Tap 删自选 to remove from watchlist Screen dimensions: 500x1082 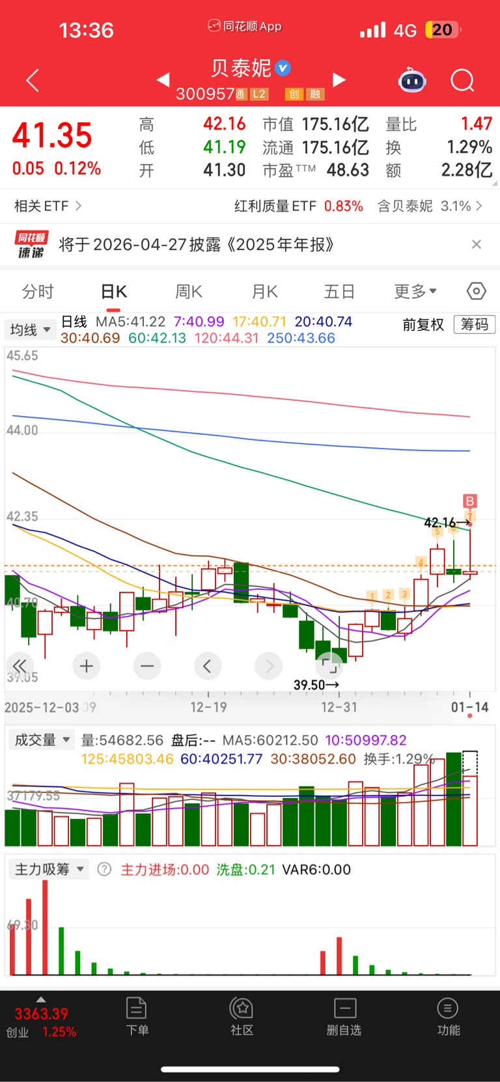[344, 1016]
